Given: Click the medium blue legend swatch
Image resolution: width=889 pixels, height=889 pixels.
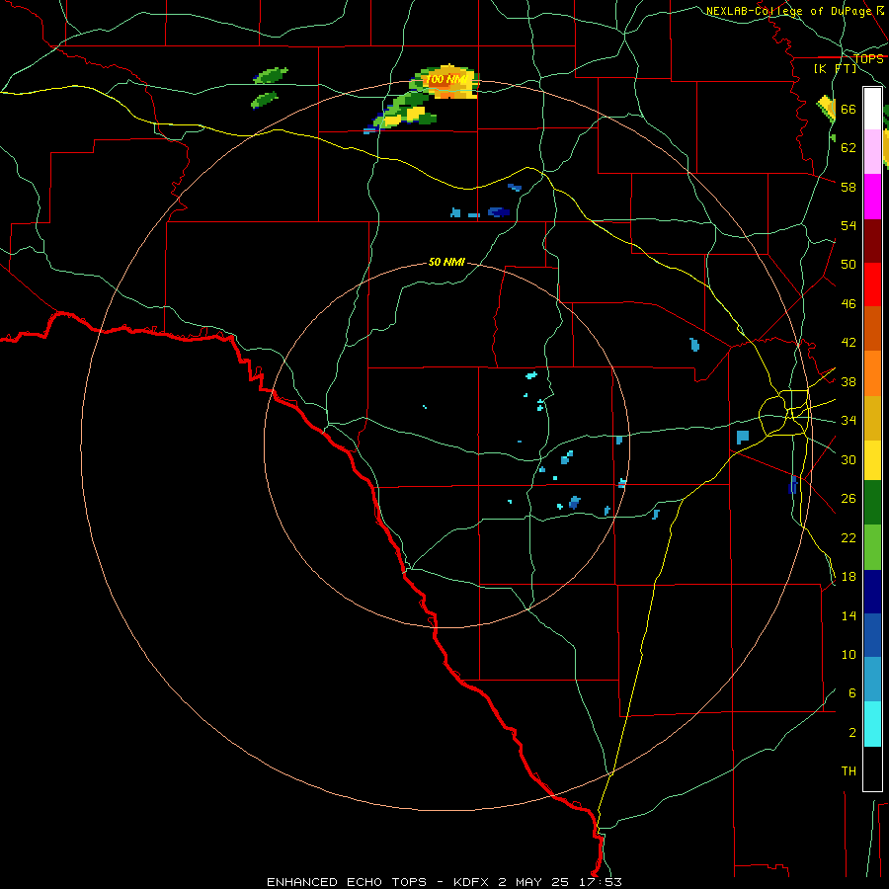Looking at the screenshot, I should coord(872,635).
